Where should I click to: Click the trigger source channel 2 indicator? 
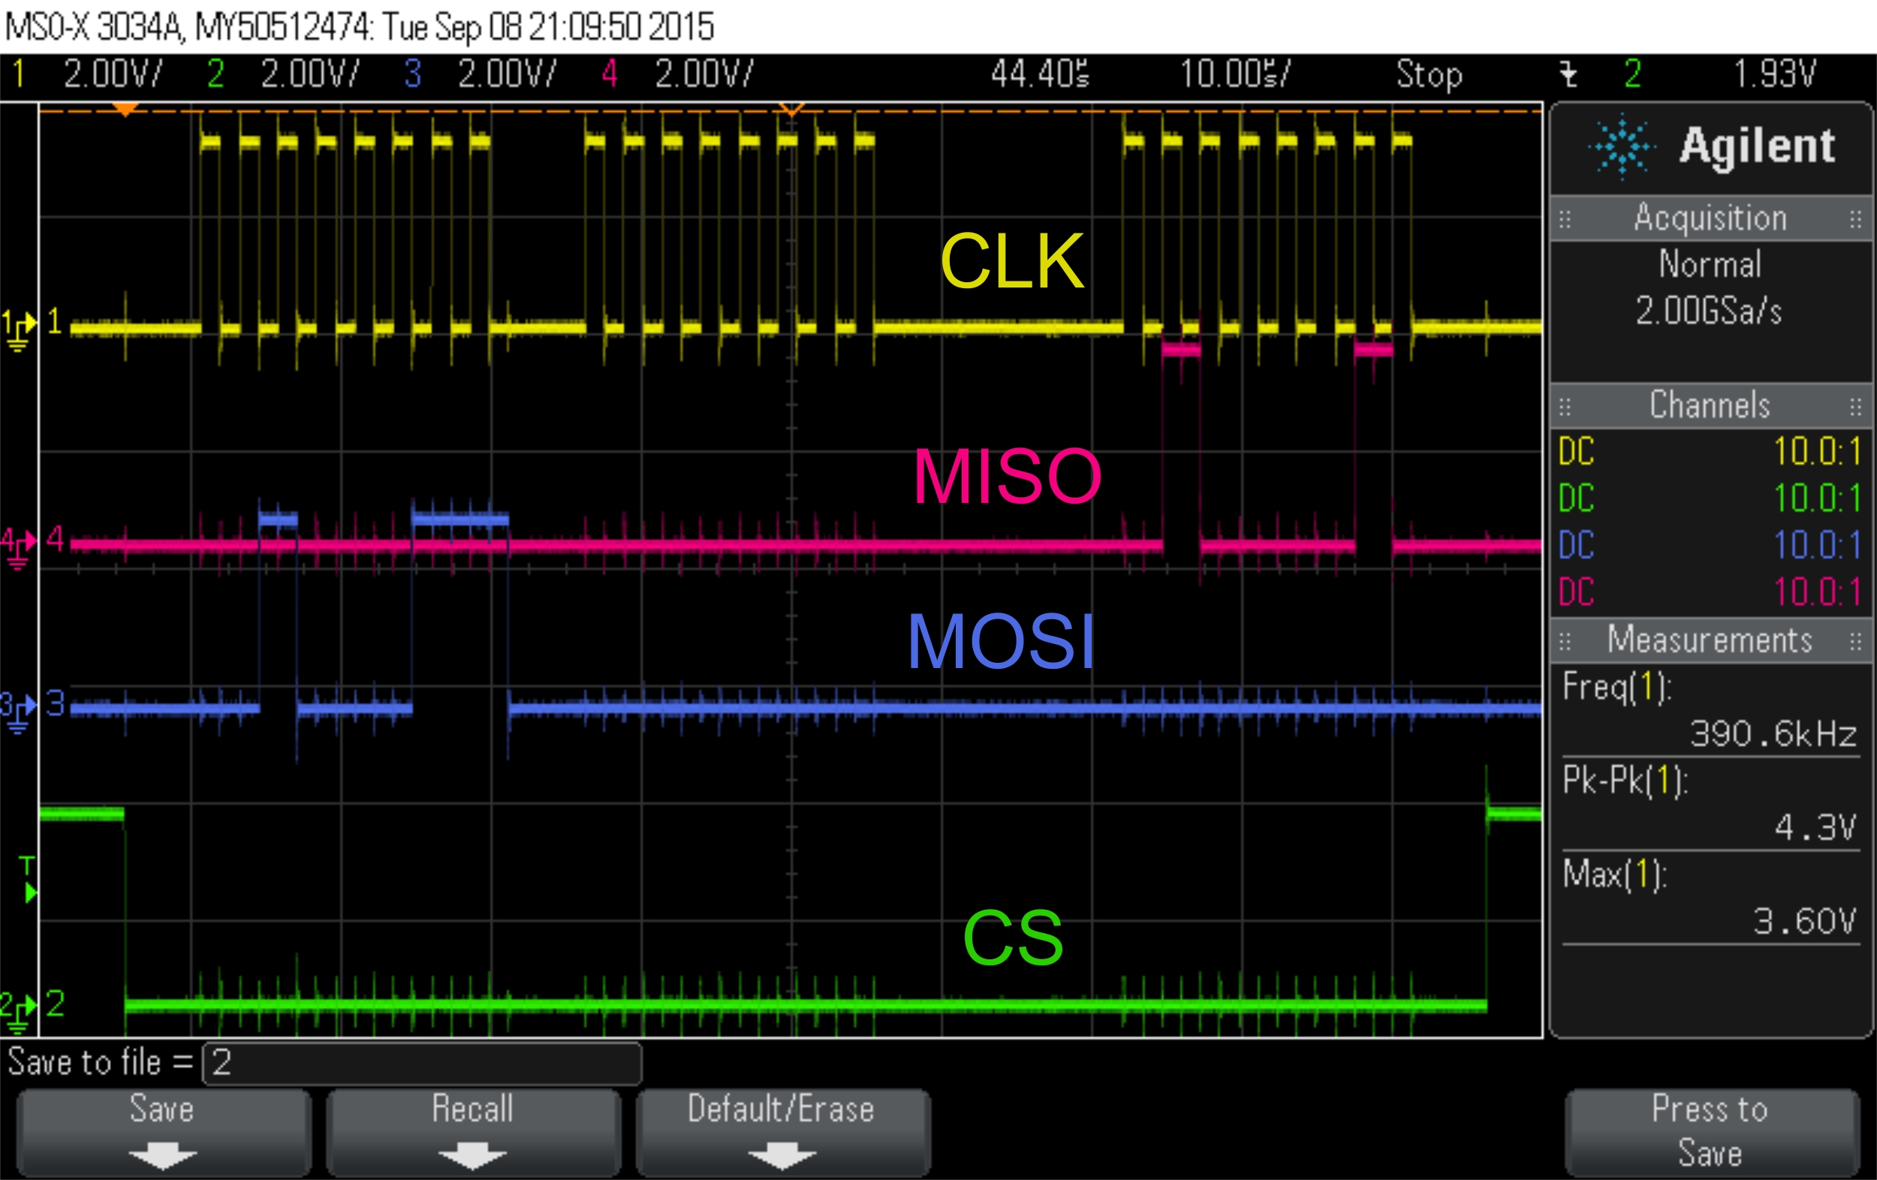1633,74
